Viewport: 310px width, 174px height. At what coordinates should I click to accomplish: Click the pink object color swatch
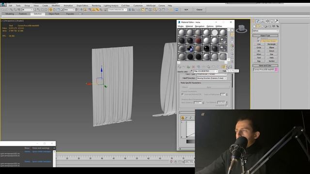point(277,70)
